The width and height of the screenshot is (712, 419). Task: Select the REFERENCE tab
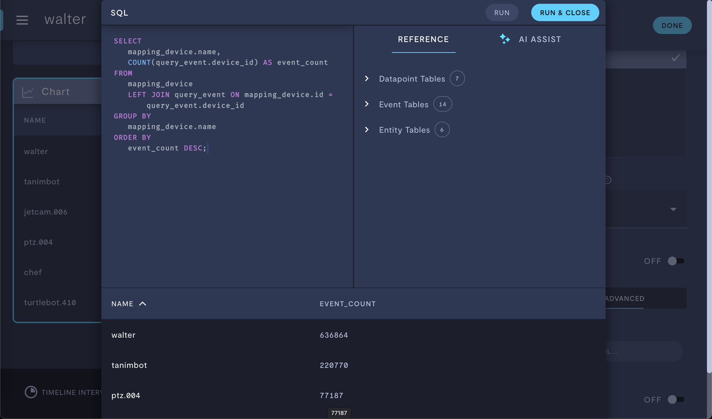(x=423, y=39)
